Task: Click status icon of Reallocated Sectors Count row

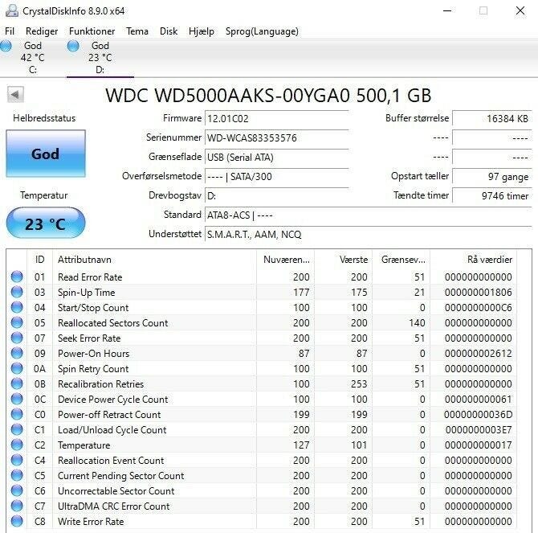Action: 17,323
